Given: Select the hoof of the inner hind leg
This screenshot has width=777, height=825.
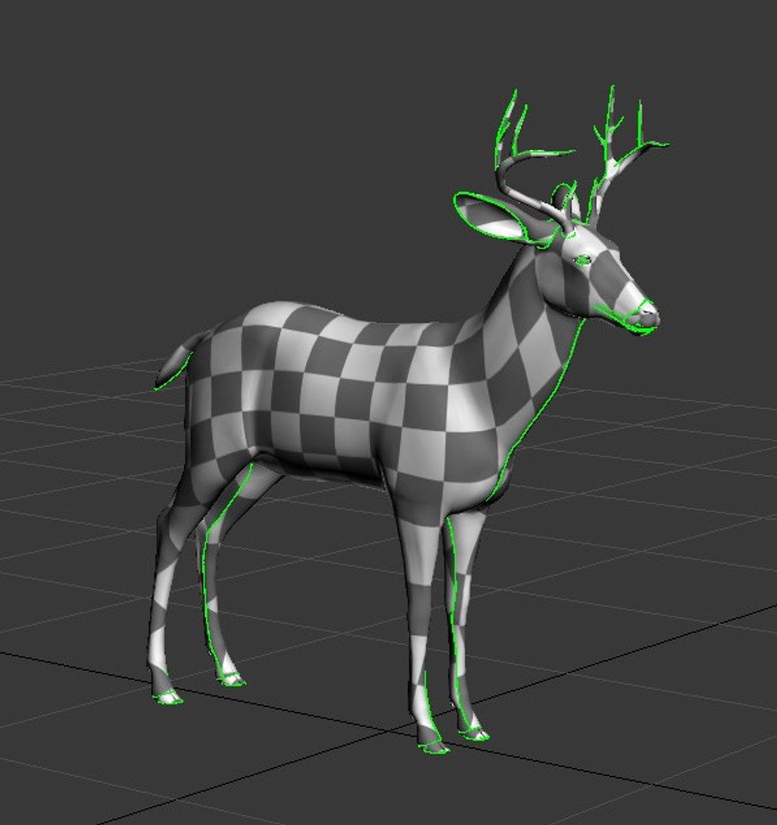Looking at the screenshot, I should (x=231, y=679).
